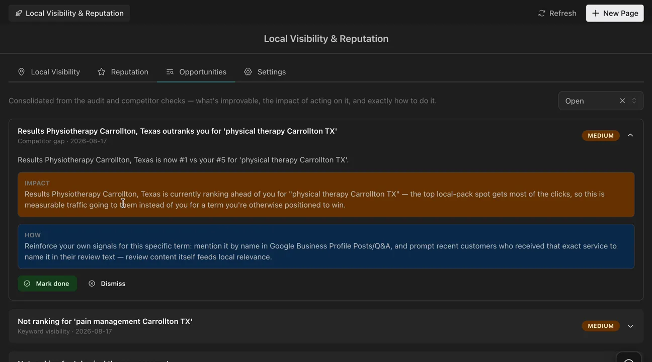Click the 'Competitor gap · 2026-08-17' subtitle
This screenshot has height=362, width=652.
[x=62, y=141]
